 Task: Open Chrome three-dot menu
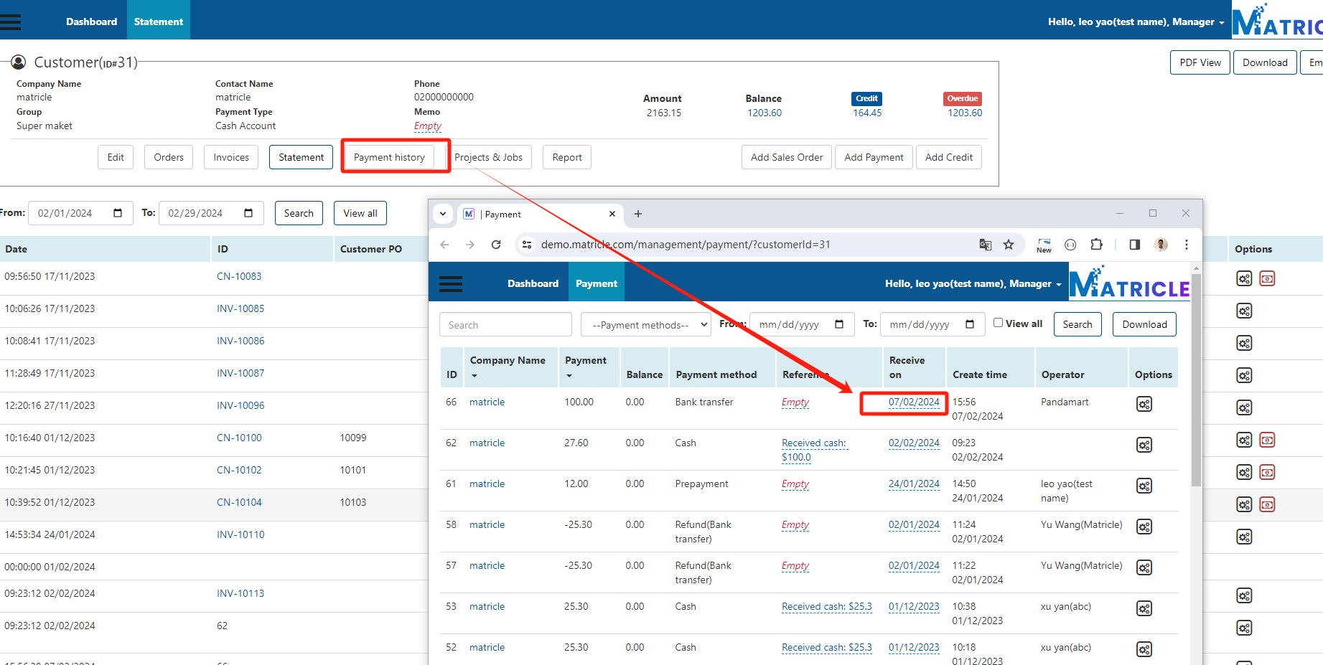pyautogui.click(x=1187, y=245)
